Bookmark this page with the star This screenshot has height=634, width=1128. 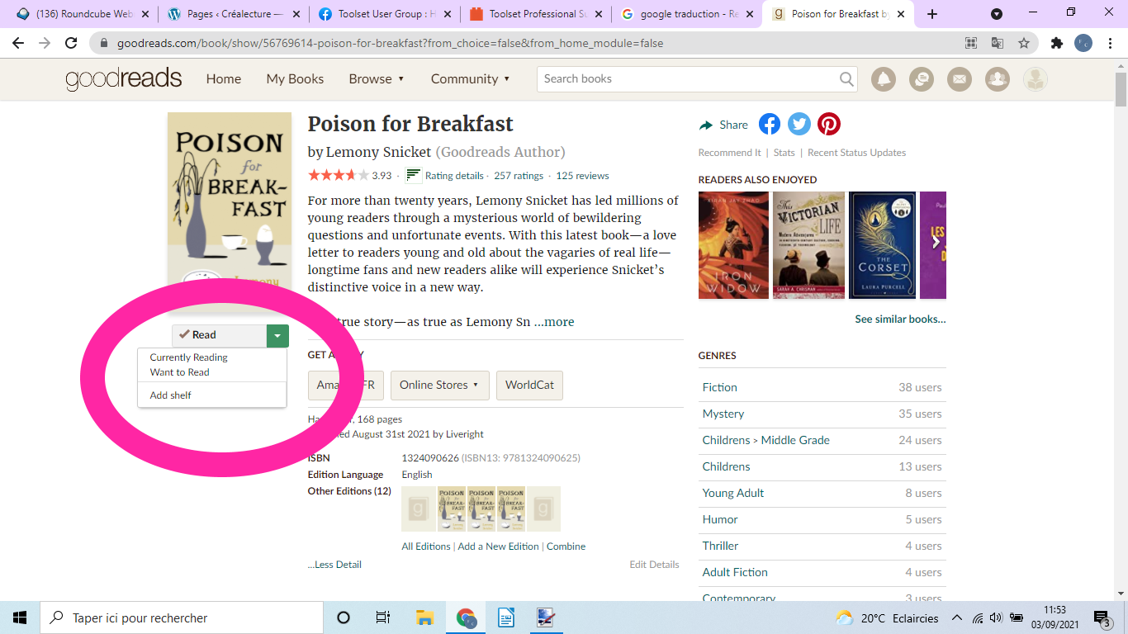[x=1024, y=43]
